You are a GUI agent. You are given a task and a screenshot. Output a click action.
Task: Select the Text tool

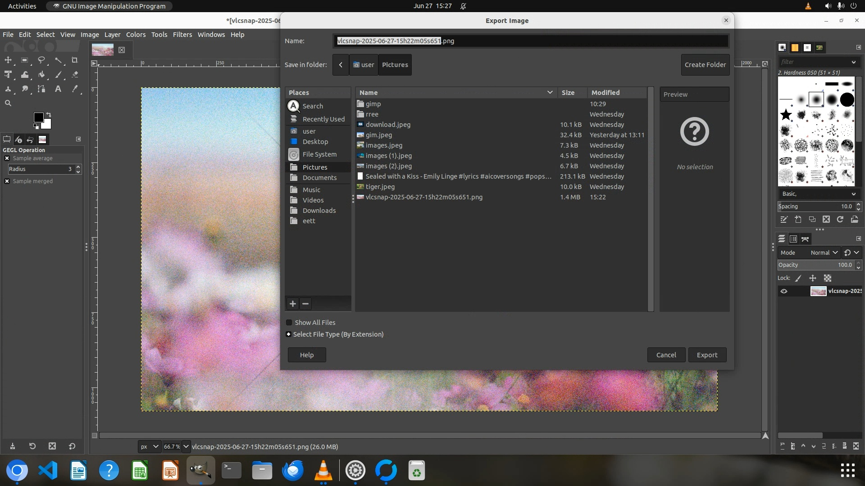58,89
